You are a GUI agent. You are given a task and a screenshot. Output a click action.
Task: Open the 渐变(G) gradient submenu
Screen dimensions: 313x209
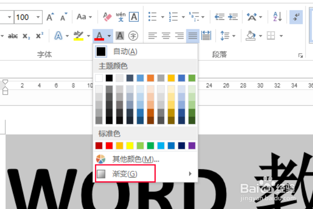pos(146,174)
